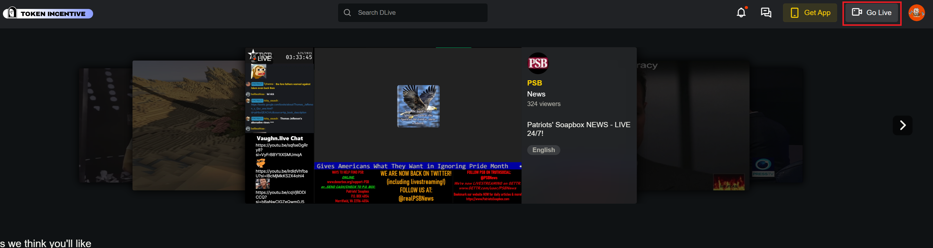
Task: Start streaming with the Go Live button
Action: click(x=872, y=13)
